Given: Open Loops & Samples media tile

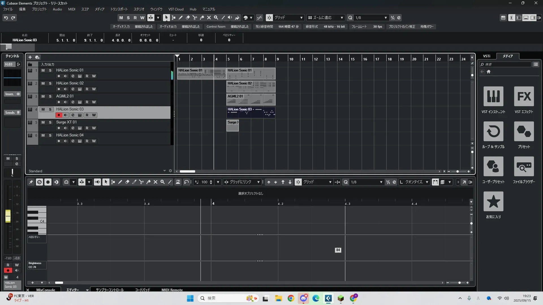Looking at the screenshot, I should tap(493, 131).
